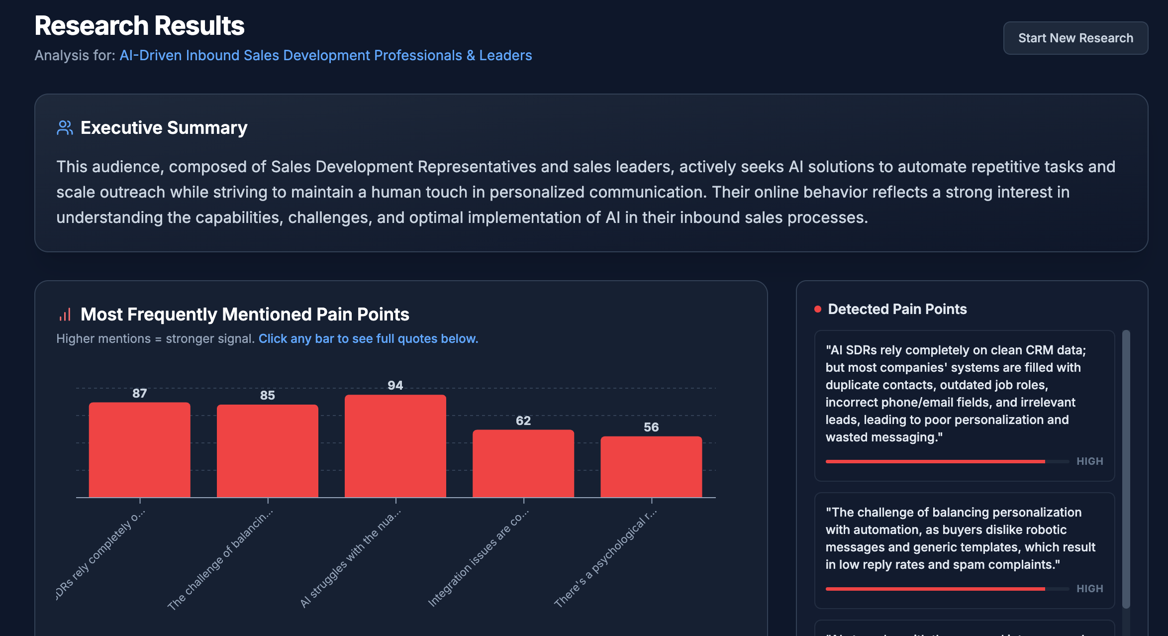Click the bar chart icon beside Pain Points heading
Viewport: 1168px width, 636px height.
[x=65, y=315]
